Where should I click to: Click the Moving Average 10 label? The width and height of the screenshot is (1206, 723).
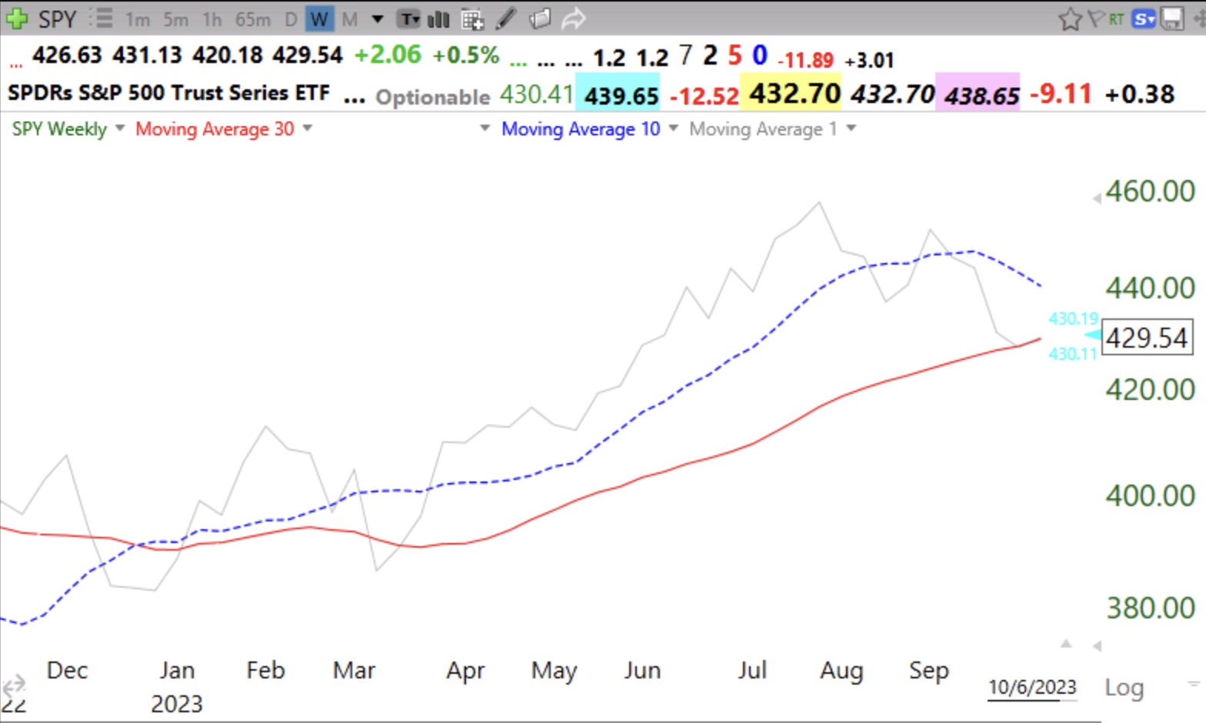coord(581,129)
